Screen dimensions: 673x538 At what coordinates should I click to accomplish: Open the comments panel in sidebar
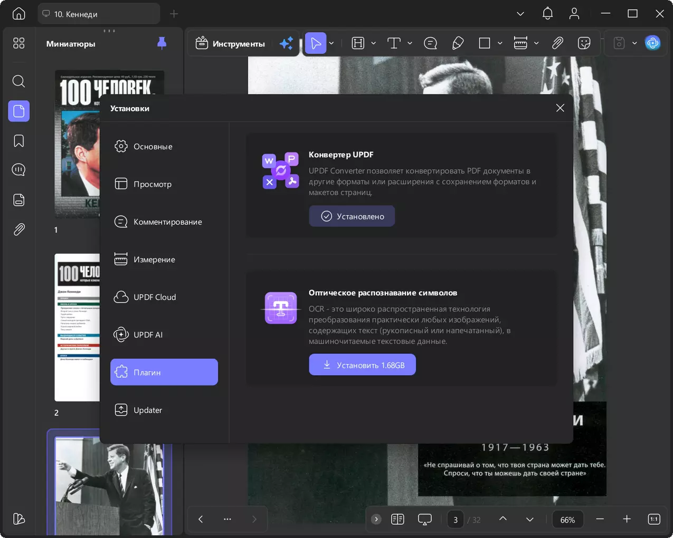pyautogui.click(x=19, y=170)
